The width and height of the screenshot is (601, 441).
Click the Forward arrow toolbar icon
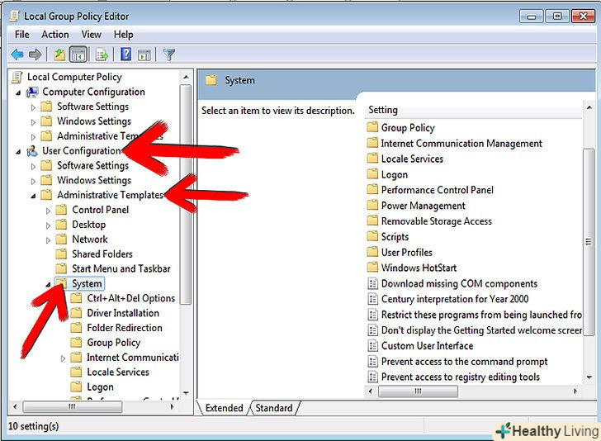(x=35, y=55)
